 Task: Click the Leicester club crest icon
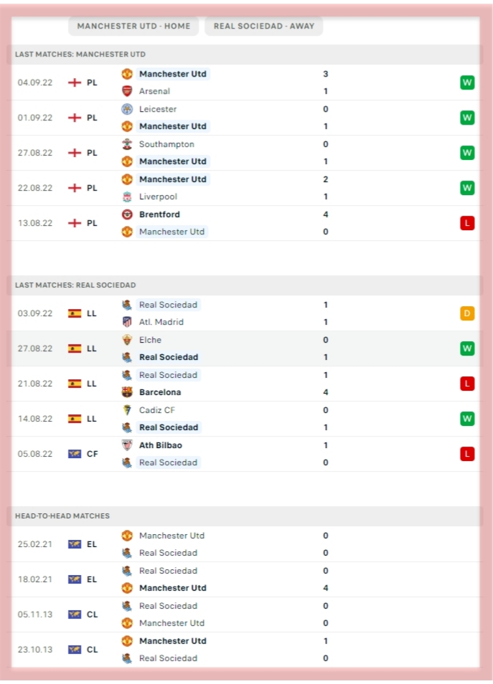(127, 109)
